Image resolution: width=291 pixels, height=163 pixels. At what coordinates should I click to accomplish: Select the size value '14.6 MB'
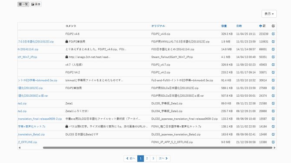[226, 49]
